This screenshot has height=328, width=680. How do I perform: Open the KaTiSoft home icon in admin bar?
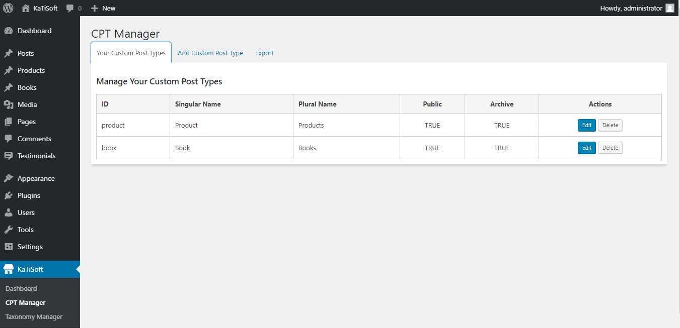(26, 8)
